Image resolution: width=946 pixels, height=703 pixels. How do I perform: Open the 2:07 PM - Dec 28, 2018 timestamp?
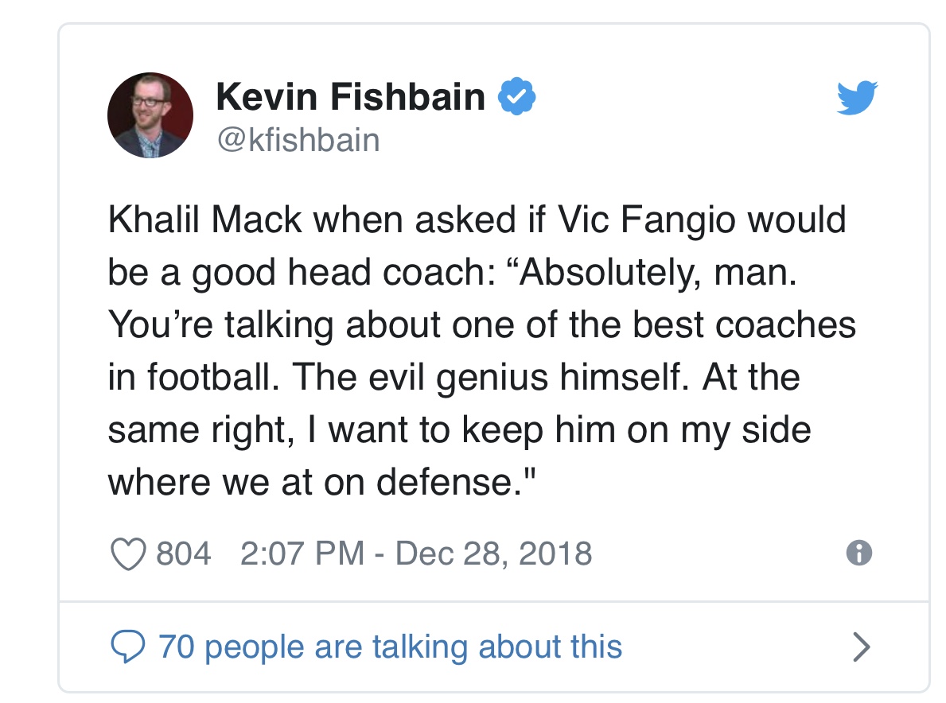416,553
